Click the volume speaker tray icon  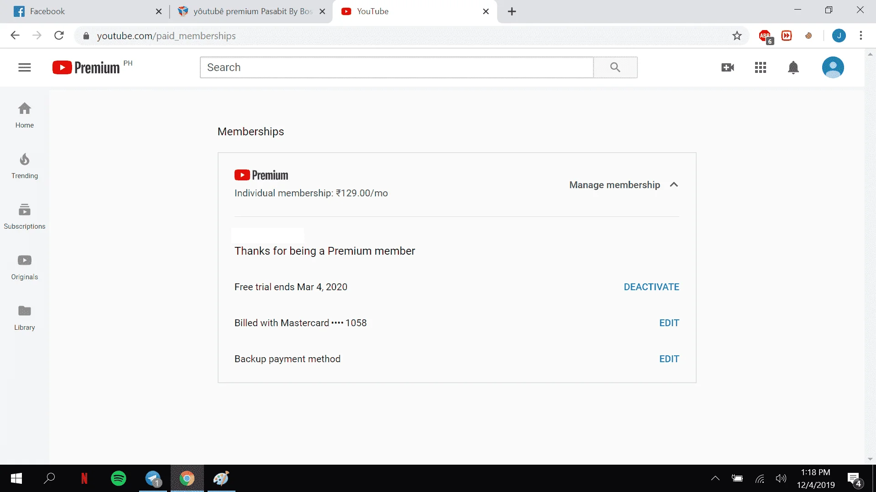coord(781,478)
